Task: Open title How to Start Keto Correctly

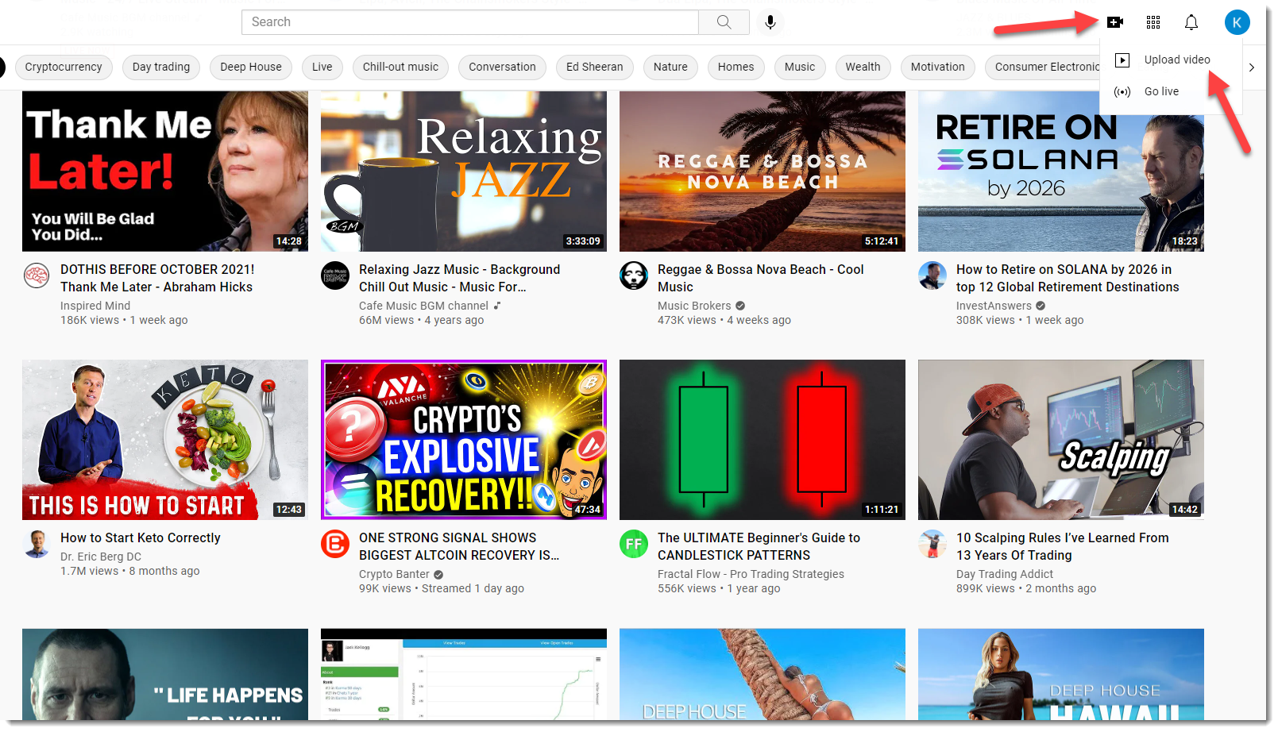Action: point(141,537)
